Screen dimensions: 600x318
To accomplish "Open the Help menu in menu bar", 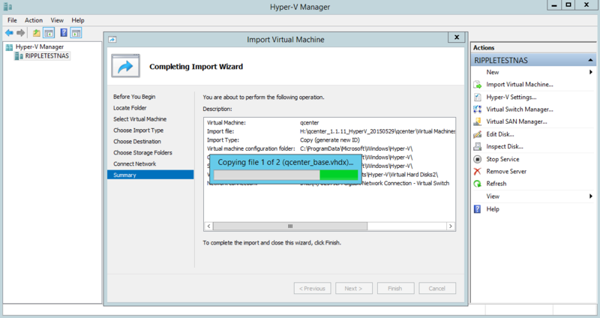I will (78, 20).
